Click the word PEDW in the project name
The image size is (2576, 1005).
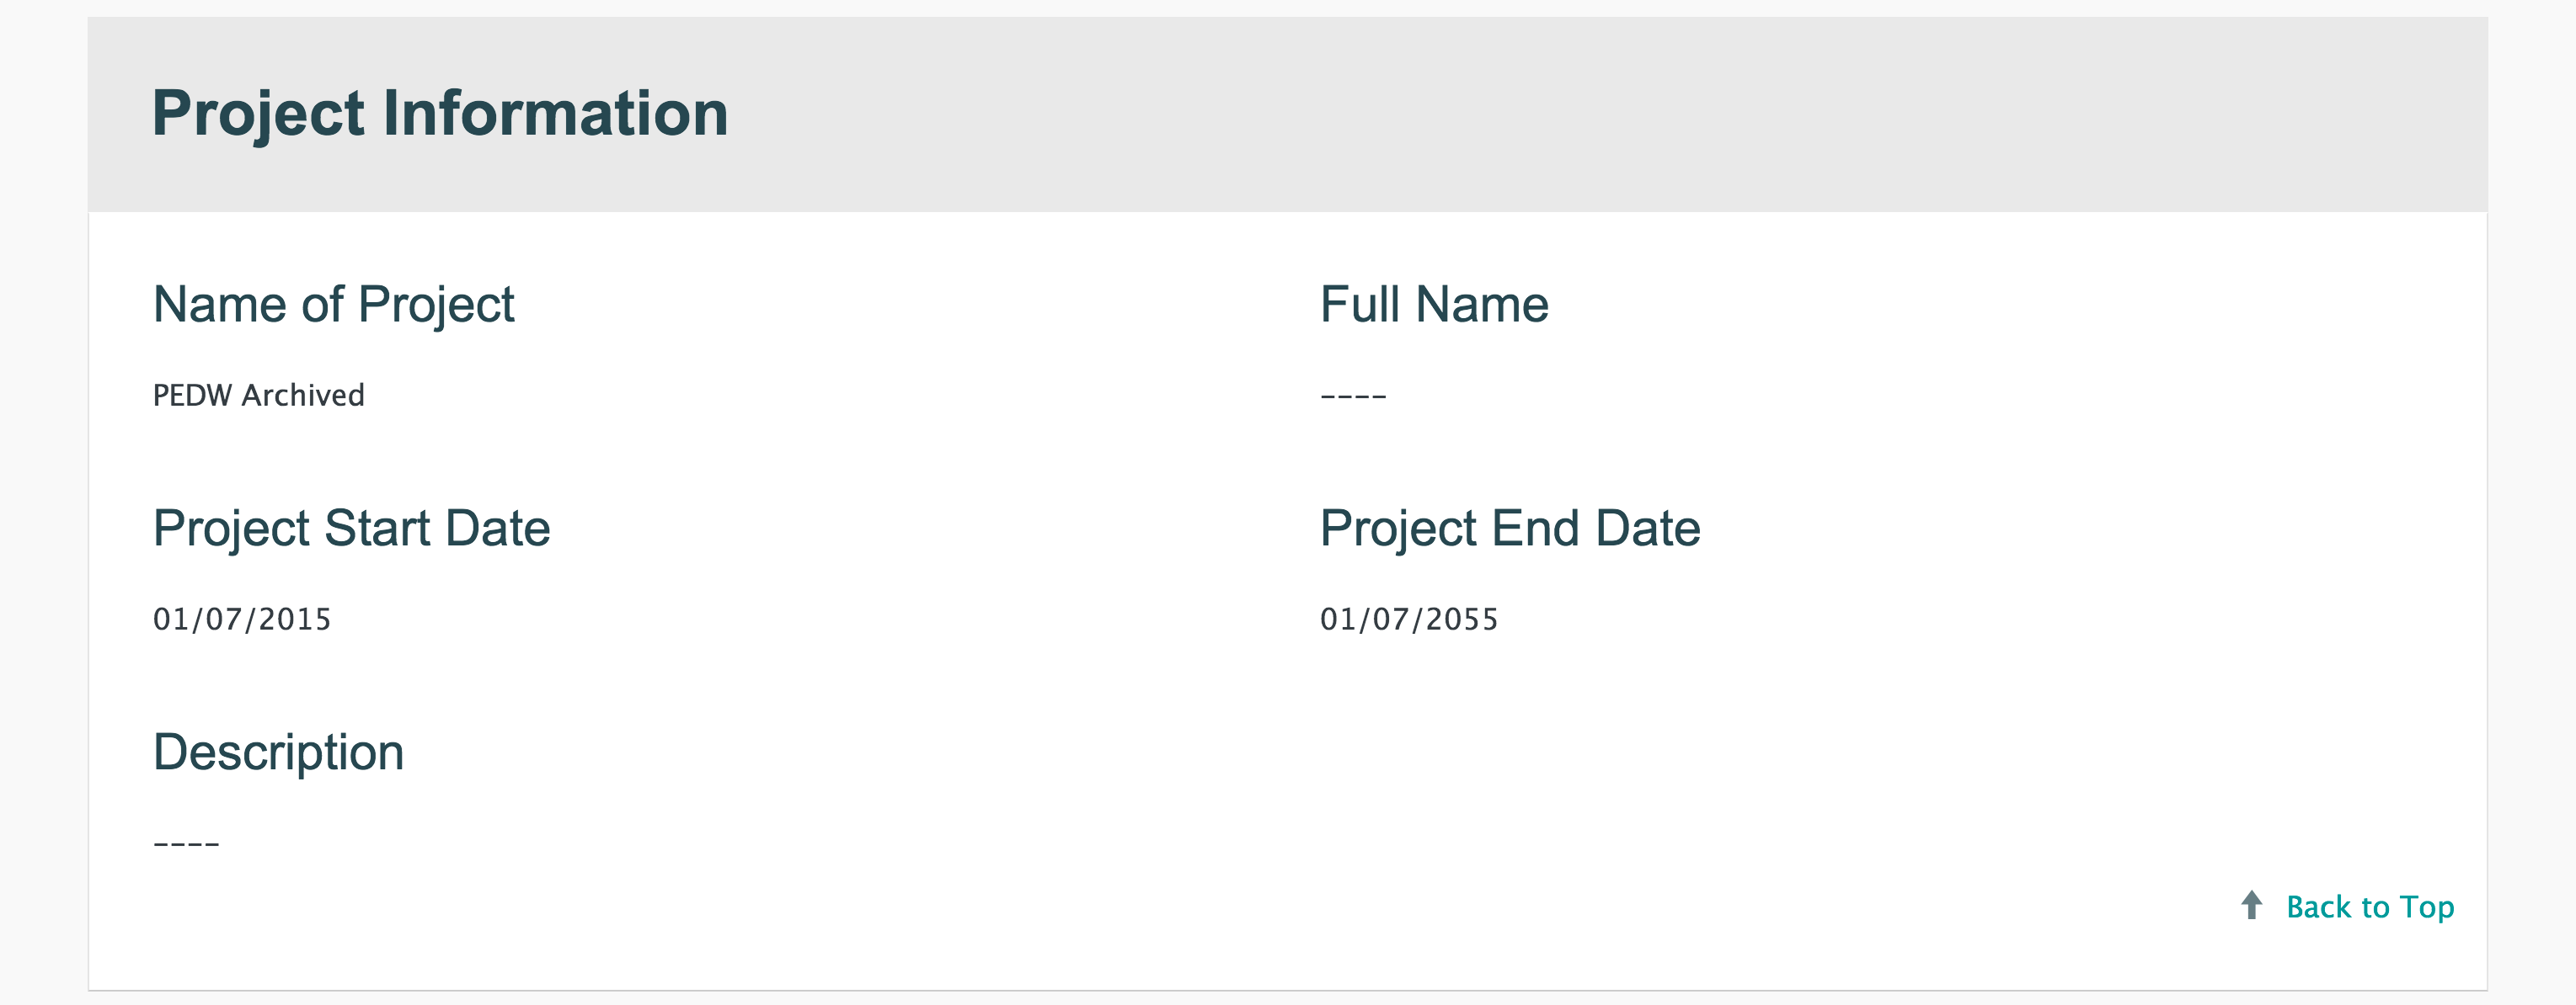pyautogui.click(x=192, y=396)
